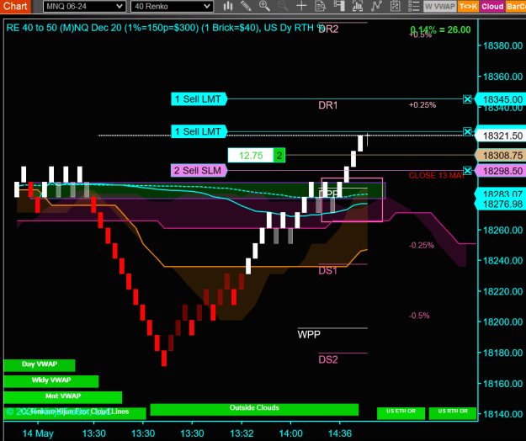
Task: Click the 18380.00 price axis label
Action: 502,45
